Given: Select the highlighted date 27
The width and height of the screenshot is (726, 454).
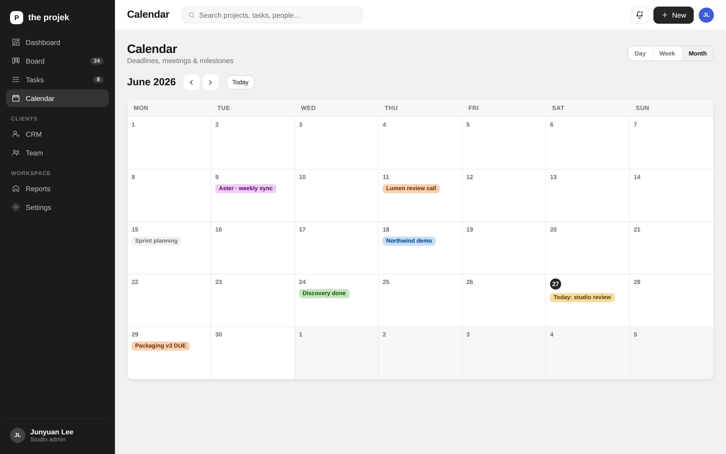Looking at the screenshot, I should [555, 284].
